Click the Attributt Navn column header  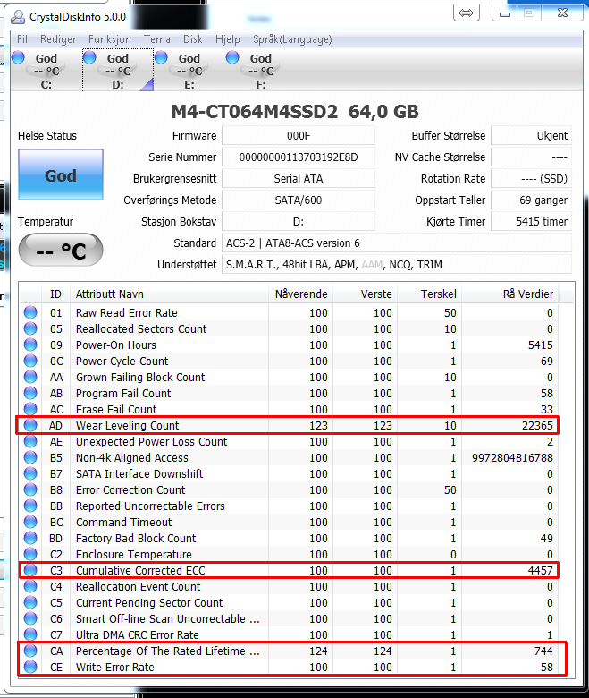pos(169,294)
